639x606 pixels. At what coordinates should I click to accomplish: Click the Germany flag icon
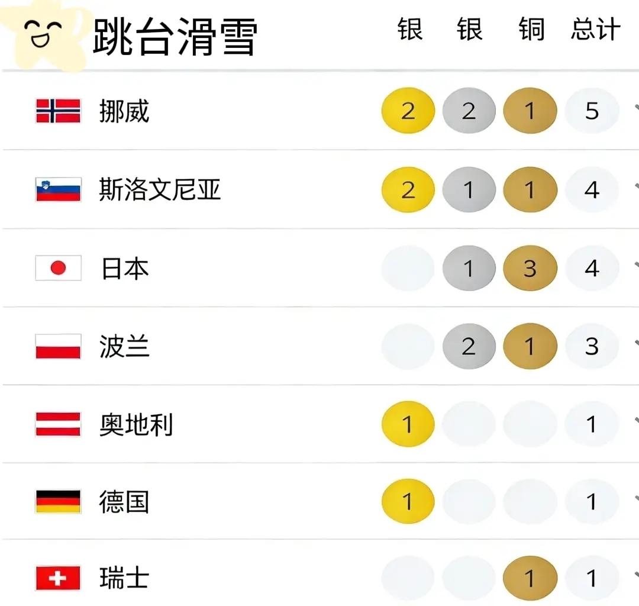58,502
